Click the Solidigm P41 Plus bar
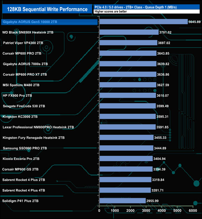The height and width of the screenshot is (219, 202). pyautogui.click(x=123, y=201)
